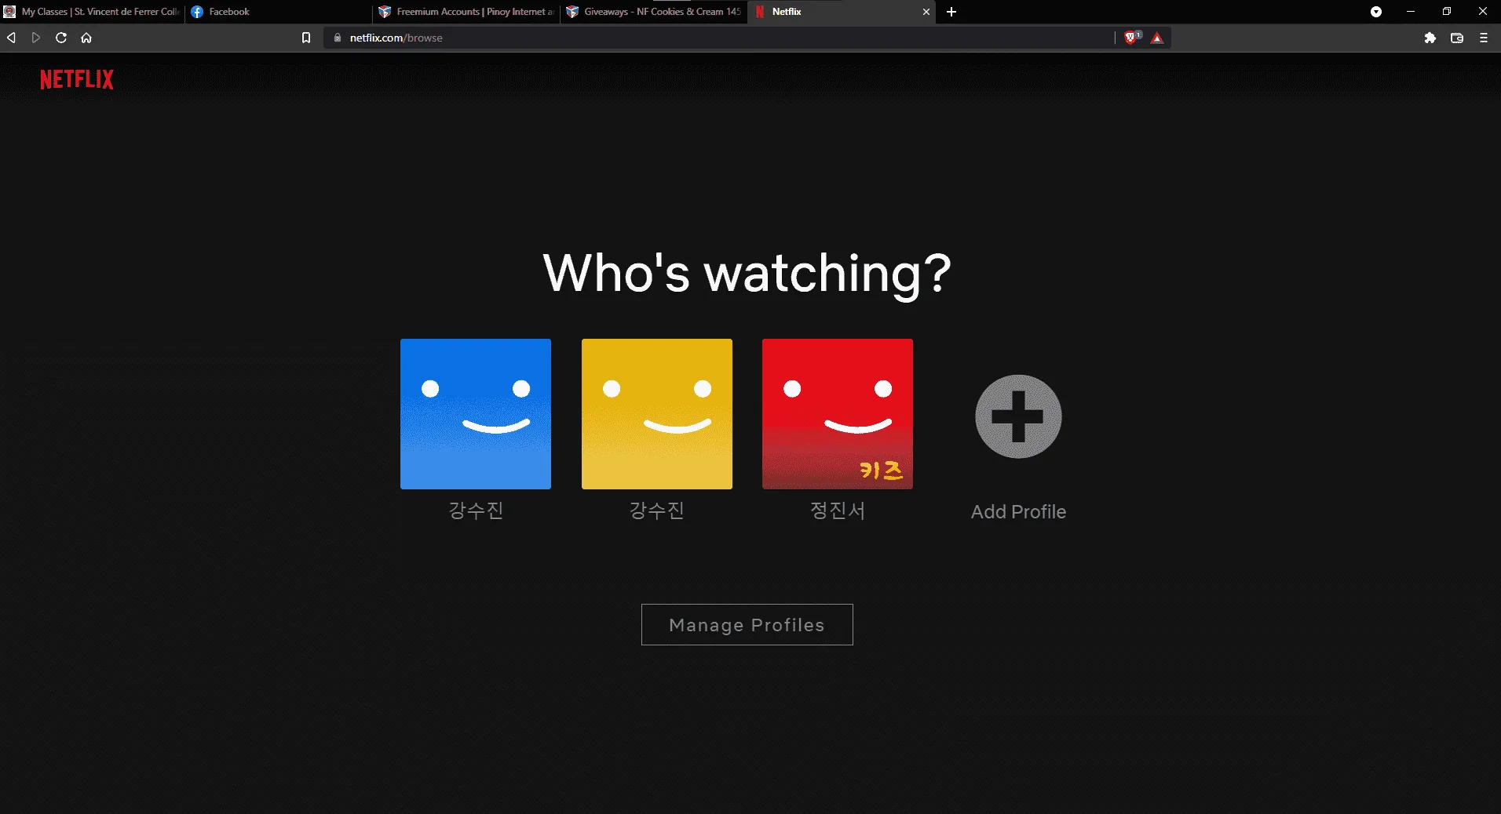Open the browser hamburger menu

[1484, 38]
